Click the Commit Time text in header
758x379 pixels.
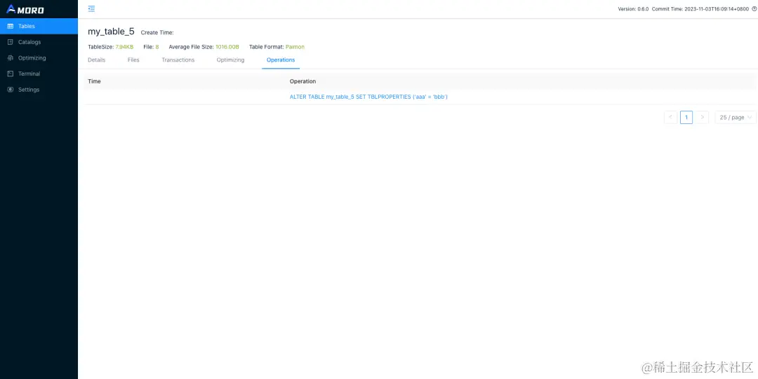tap(700, 9)
